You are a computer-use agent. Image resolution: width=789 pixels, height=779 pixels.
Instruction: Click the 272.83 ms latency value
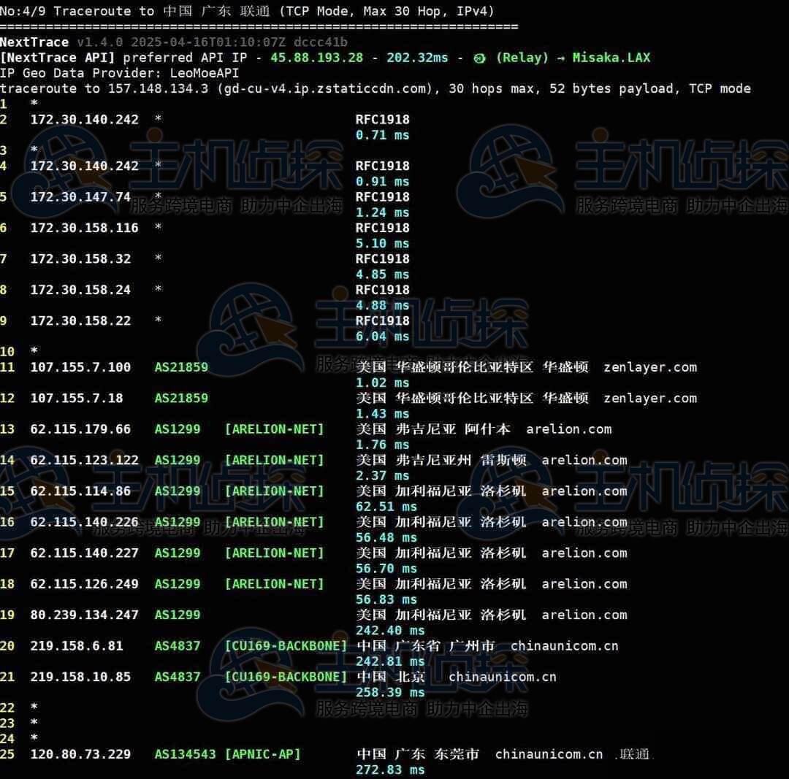click(389, 770)
